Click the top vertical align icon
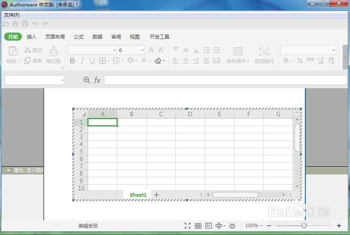The height and width of the screenshot is (235, 350). pos(176,50)
